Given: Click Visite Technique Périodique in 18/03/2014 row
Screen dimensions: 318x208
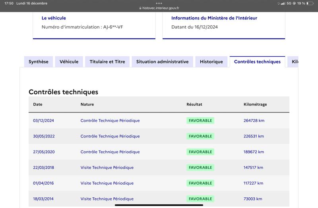Looking at the screenshot, I should [x=107, y=199].
